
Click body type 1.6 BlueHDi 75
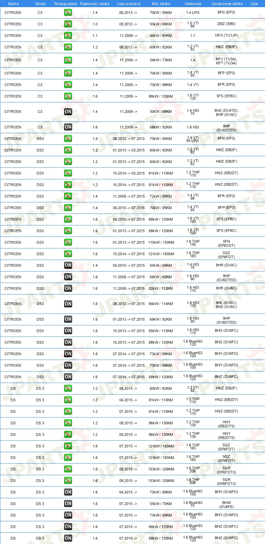click(193, 504)
